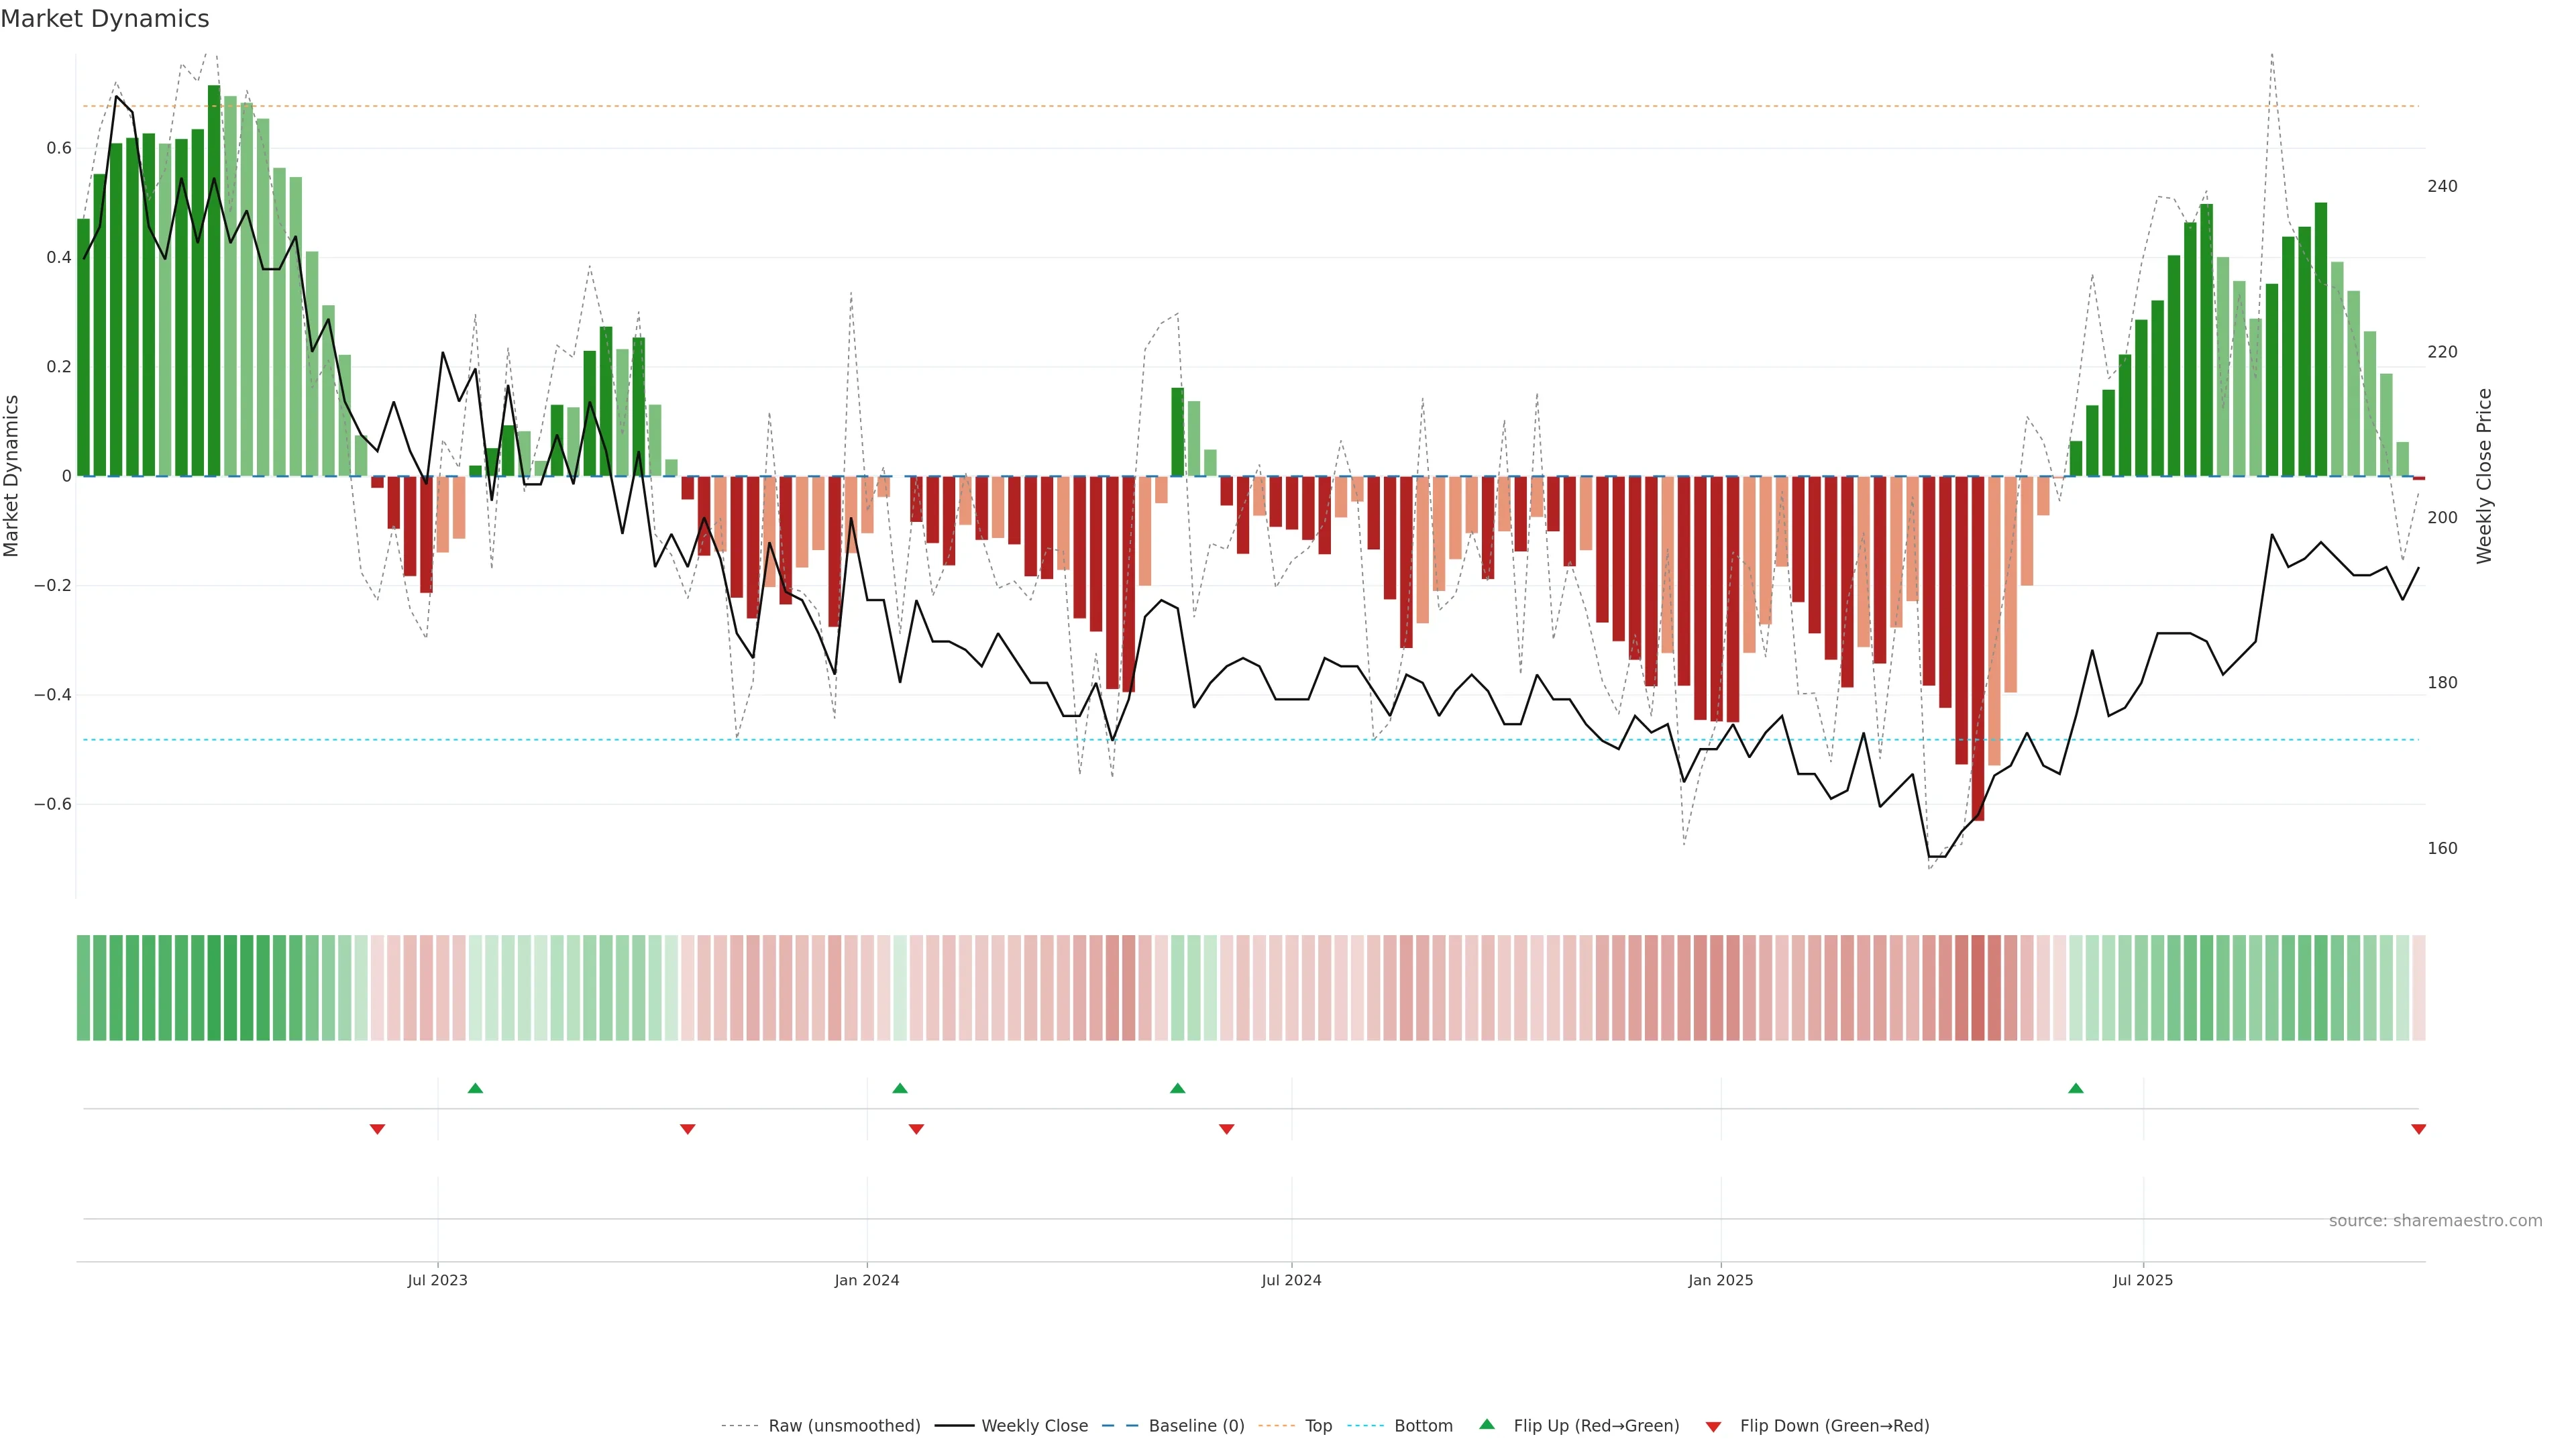Click the green flip-up triangle before Jul 2025
Viewport: 2576px width, 1449px height.
(x=2076, y=1088)
